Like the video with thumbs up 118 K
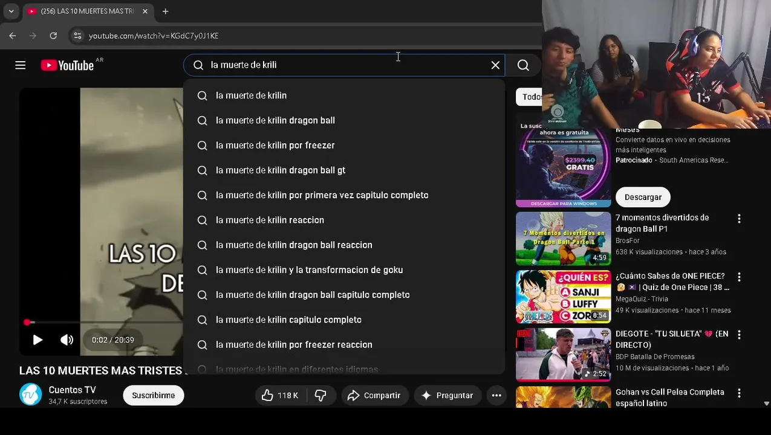The height and width of the screenshot is (435, 771). pos(280,395)
